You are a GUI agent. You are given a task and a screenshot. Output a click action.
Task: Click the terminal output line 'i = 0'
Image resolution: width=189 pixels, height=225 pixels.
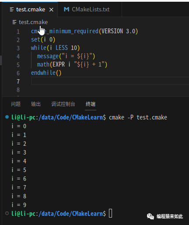click(x=19, y=126)
